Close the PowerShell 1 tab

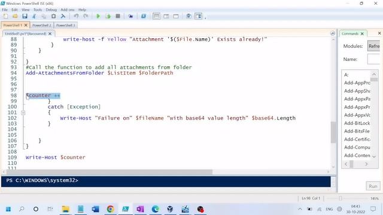click(26, 25)
